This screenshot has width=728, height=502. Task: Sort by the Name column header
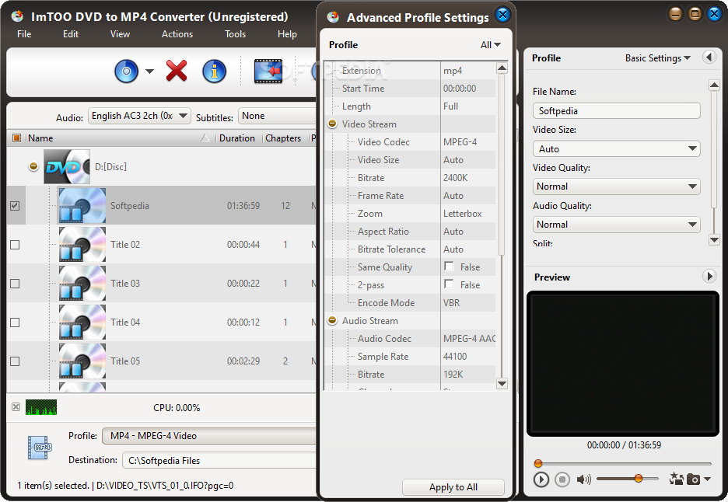pos(119,138)
